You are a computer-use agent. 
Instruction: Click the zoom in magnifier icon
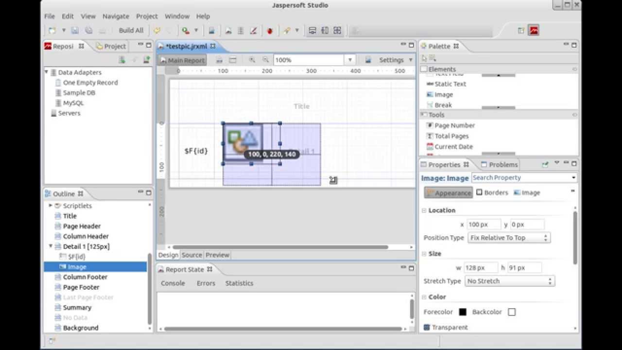tap(252, 60)
